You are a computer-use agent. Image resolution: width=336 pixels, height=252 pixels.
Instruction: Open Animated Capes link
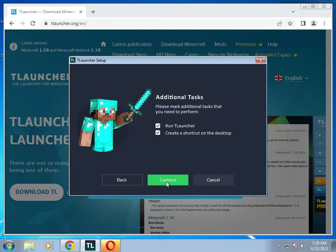(x=276, y=55)
